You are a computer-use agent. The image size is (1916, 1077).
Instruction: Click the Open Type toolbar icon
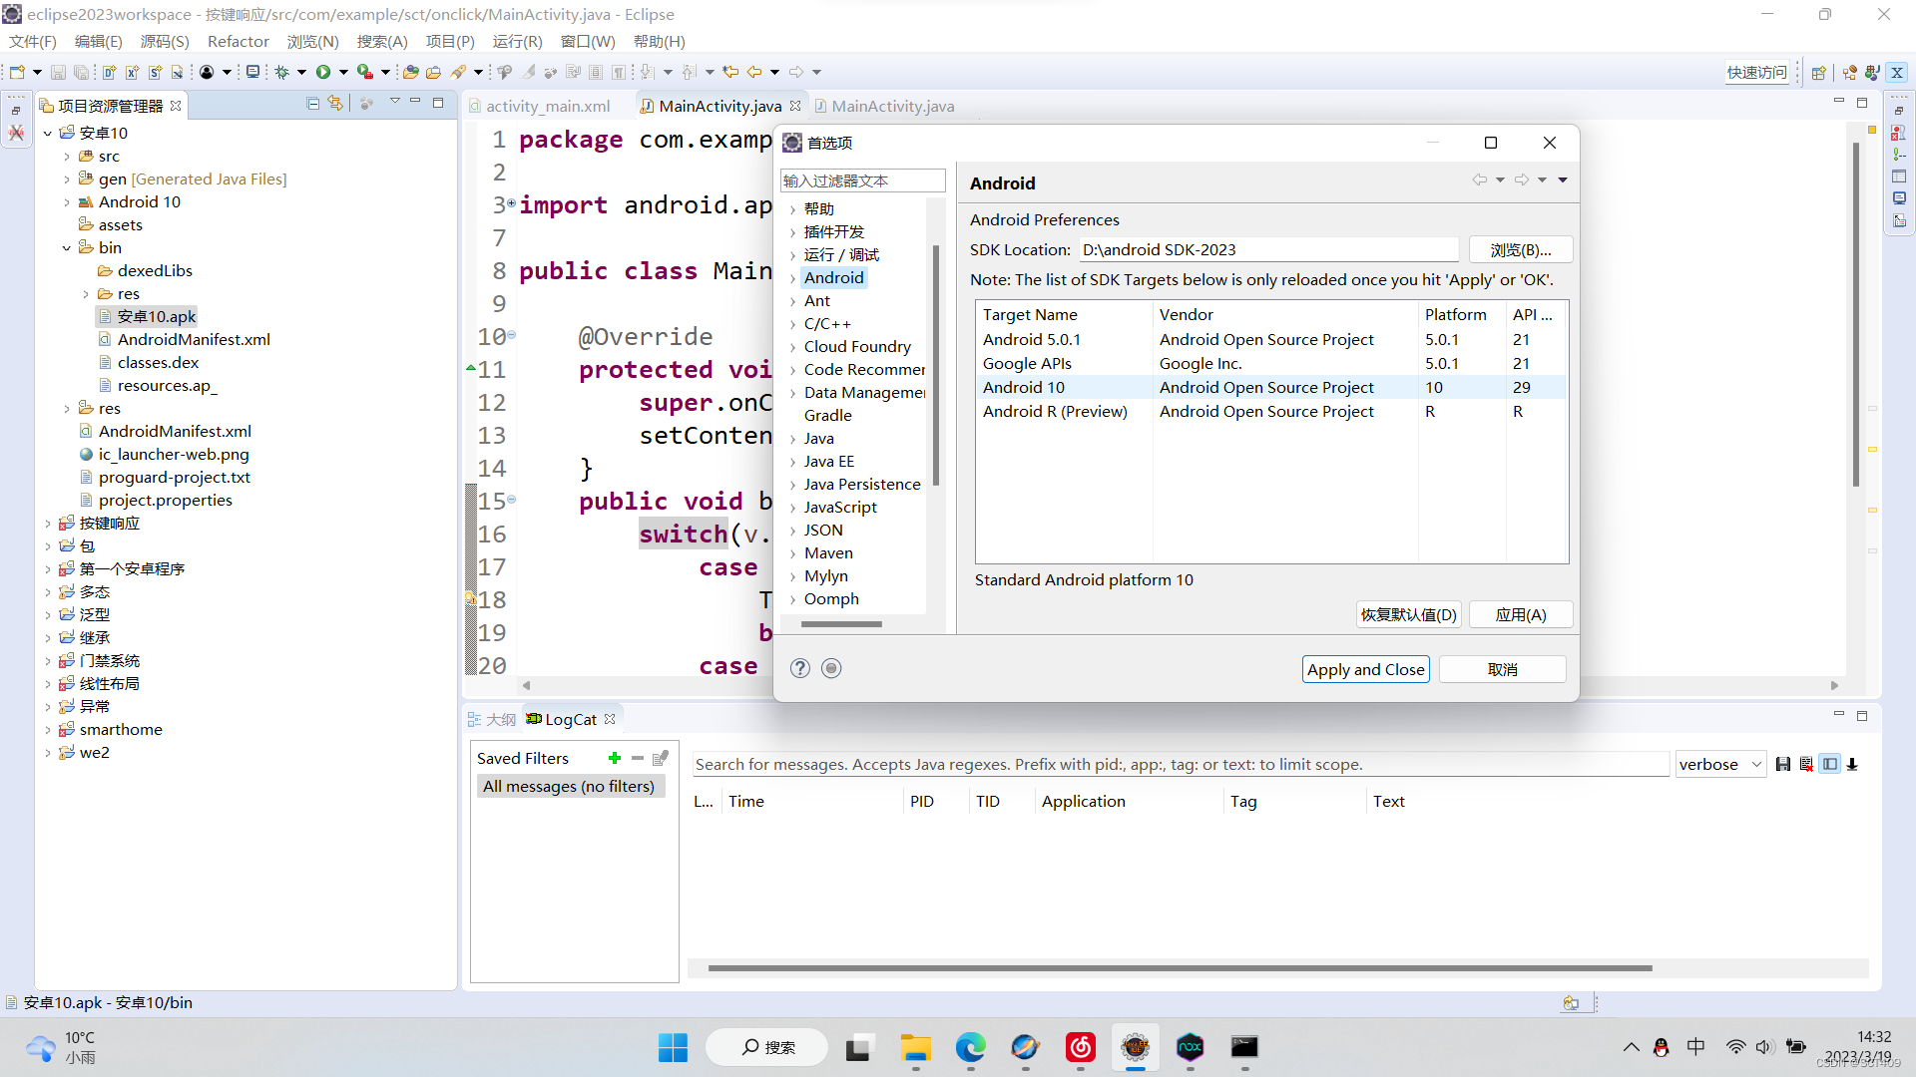(x=410, y=72)
